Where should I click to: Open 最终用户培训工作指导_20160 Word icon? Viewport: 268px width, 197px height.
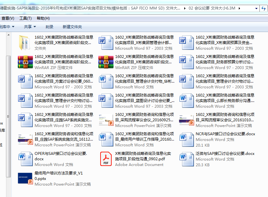pos(106,139)
